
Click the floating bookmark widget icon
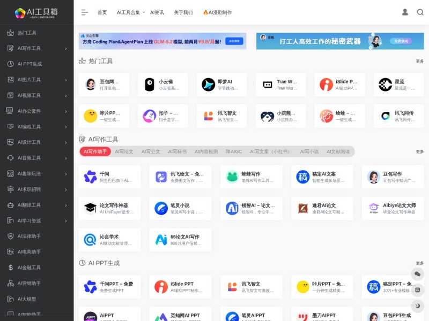[418, 290]
